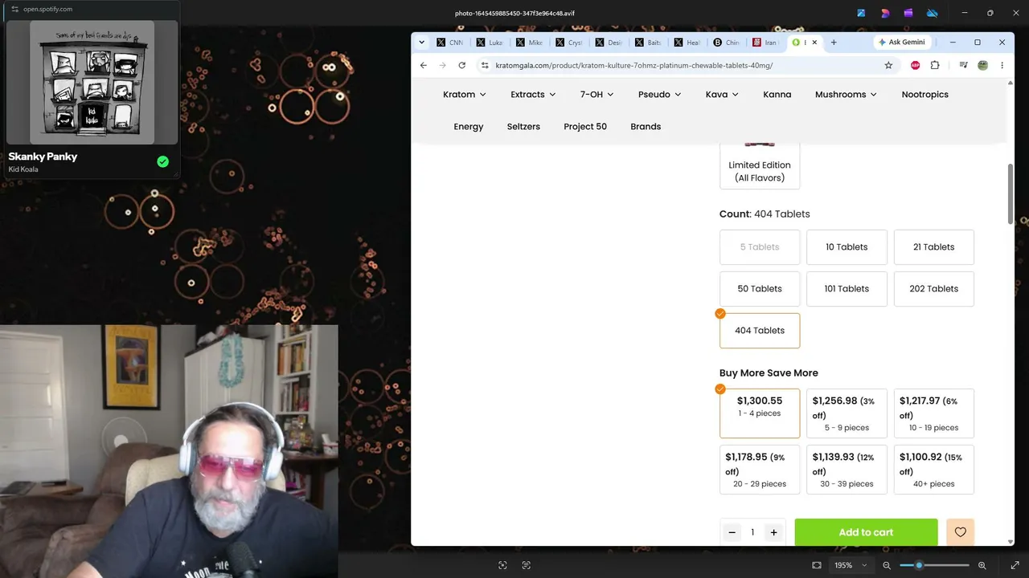The width and height of the screenshot is (1029, 578).
Task: Choose the $1,300.55 1-4 pieces tier
Action: click(x=760, y=413)
